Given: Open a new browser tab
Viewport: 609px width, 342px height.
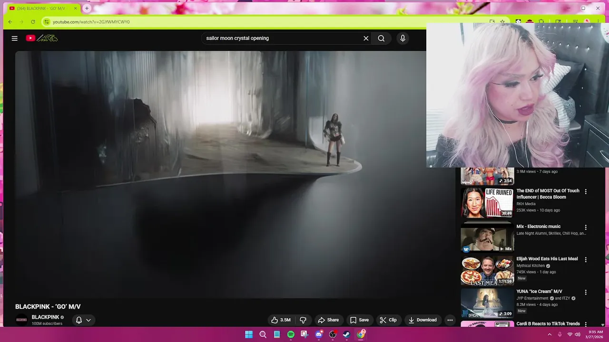Looking at the screenshot, I should pyautogui.click(x=87, y=8).
